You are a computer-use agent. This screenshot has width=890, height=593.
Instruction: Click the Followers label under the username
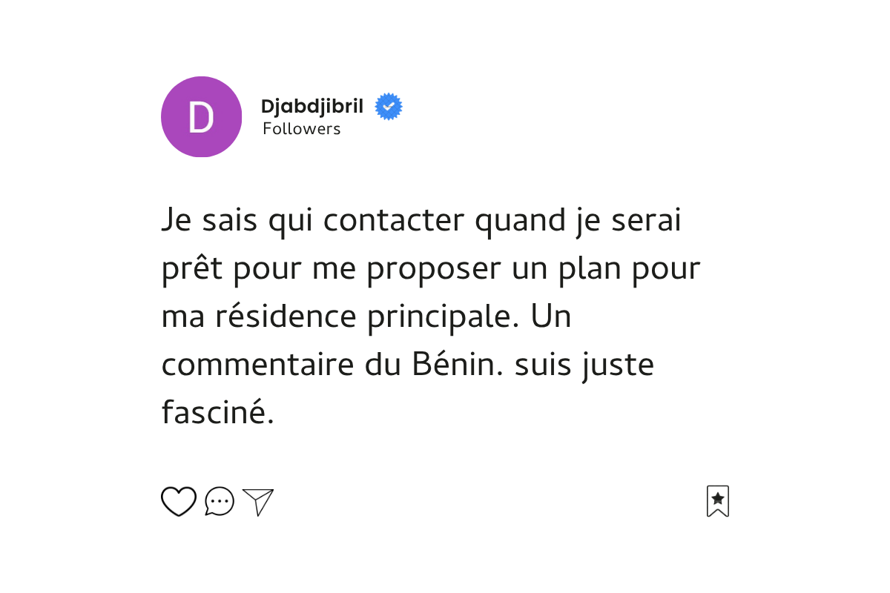[301, 129]
